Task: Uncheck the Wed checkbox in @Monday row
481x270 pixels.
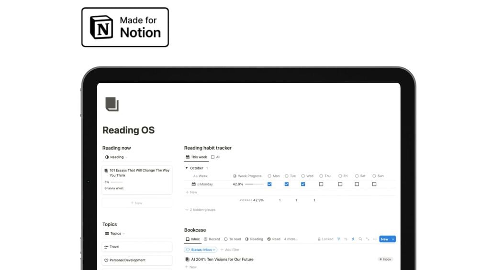Action: [x=303, y=184]
